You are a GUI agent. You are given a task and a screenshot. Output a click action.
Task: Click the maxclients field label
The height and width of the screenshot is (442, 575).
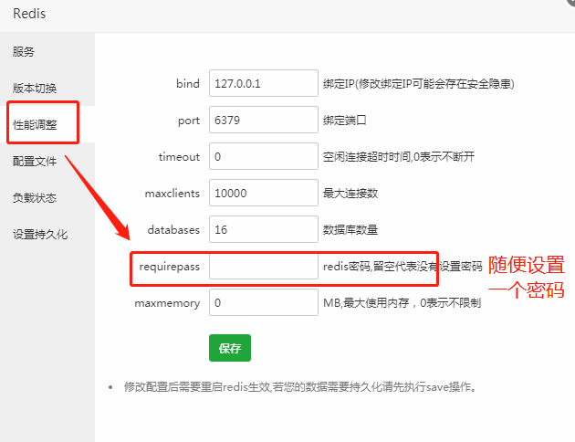coord(172,194)
